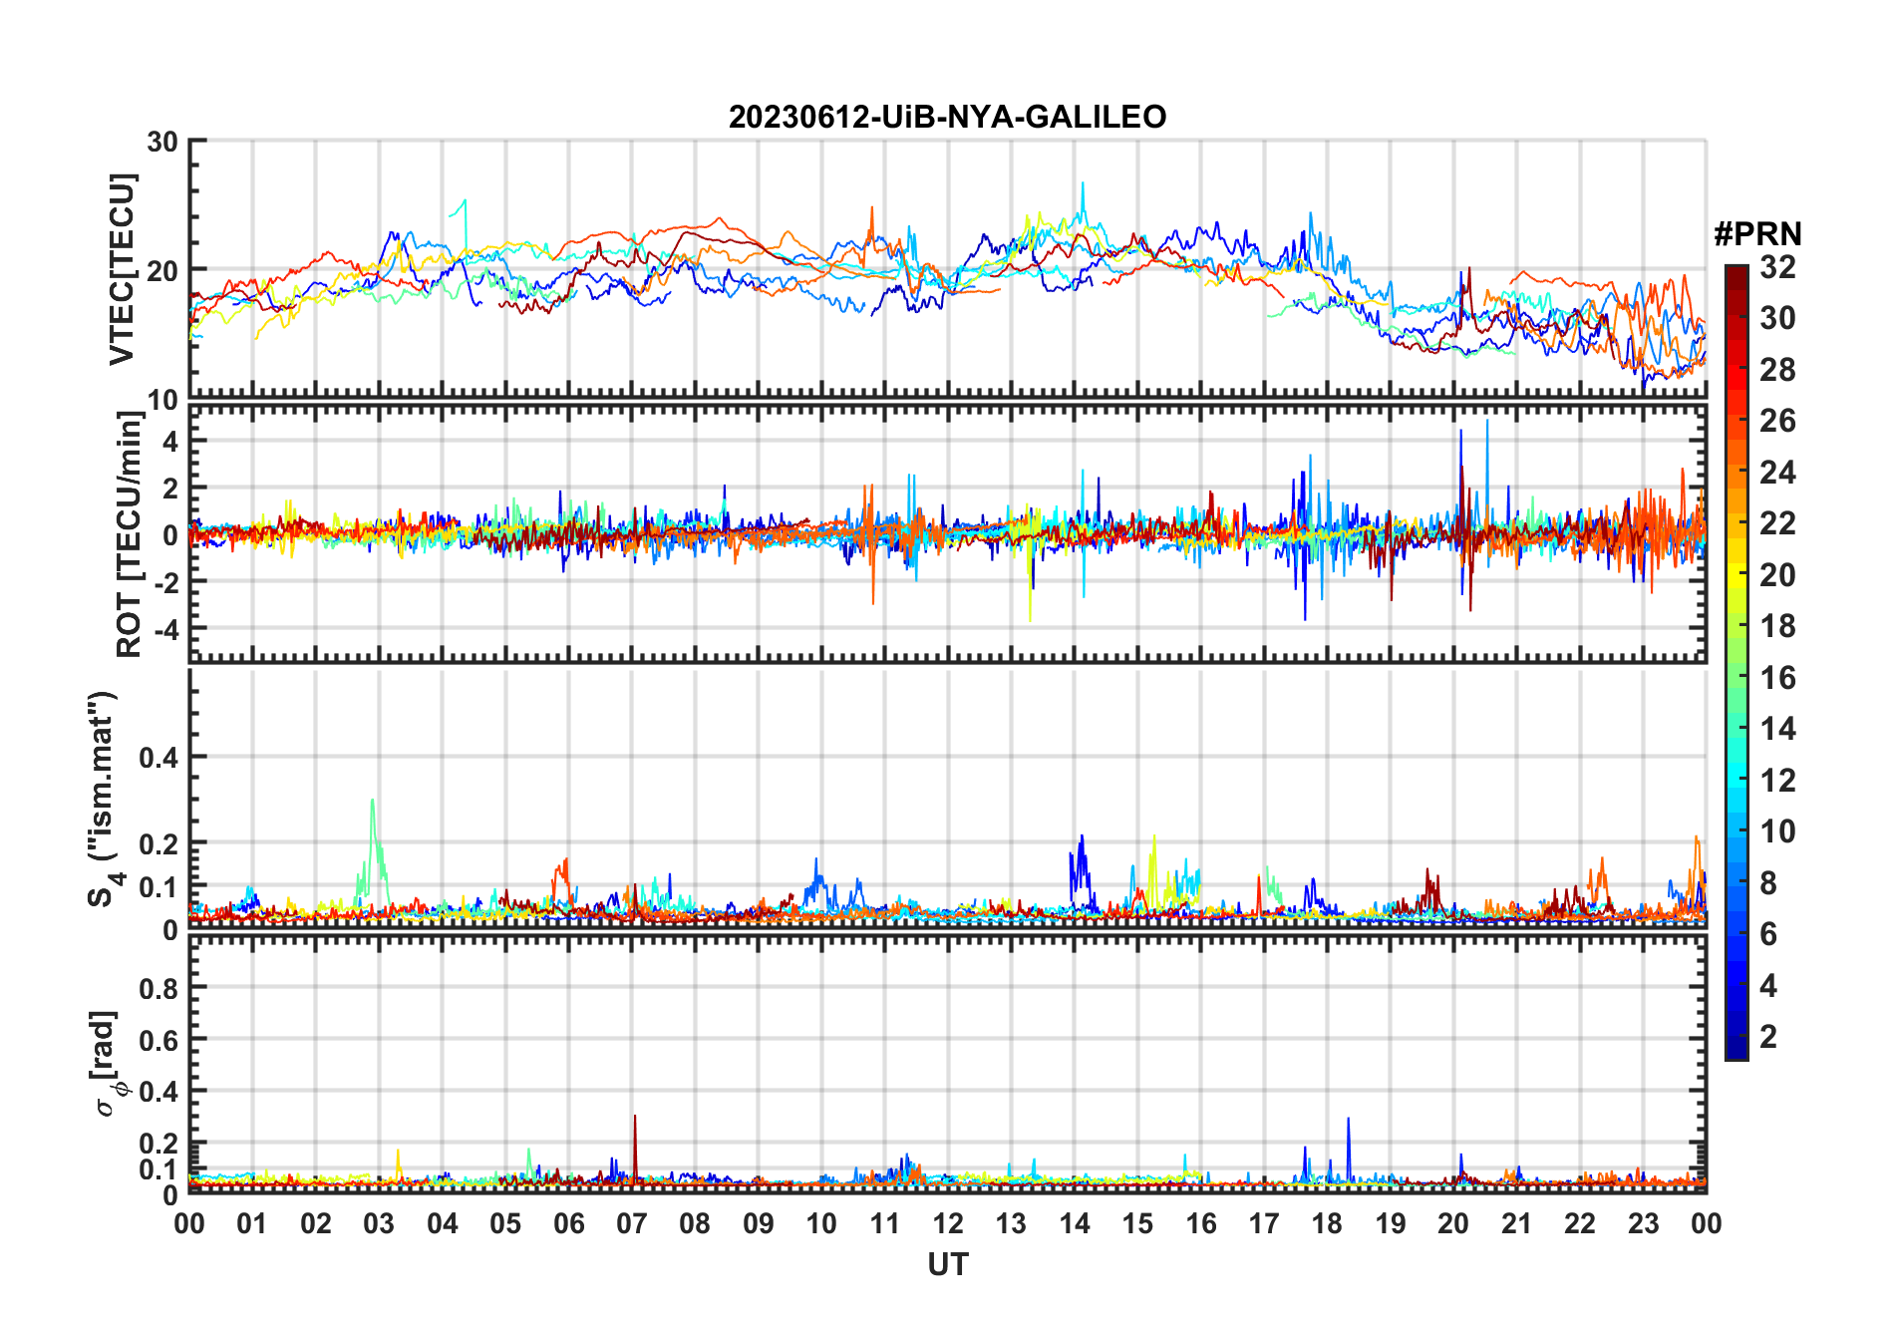Image resolution: width=1896 pixels, height=1326 pixels.
Task: Select the ROT [TECU/min] y-axis label
Action: pyautogui.click(x=130, y=534)
